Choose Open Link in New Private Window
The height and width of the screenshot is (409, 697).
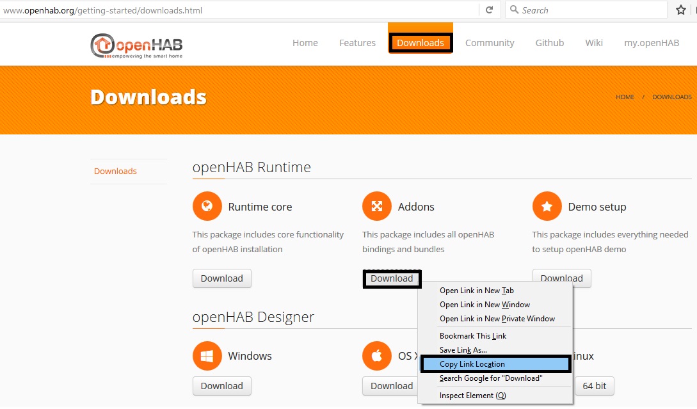[x=496, y=319]
